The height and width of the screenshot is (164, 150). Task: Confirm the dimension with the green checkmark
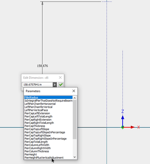point(61,85)
